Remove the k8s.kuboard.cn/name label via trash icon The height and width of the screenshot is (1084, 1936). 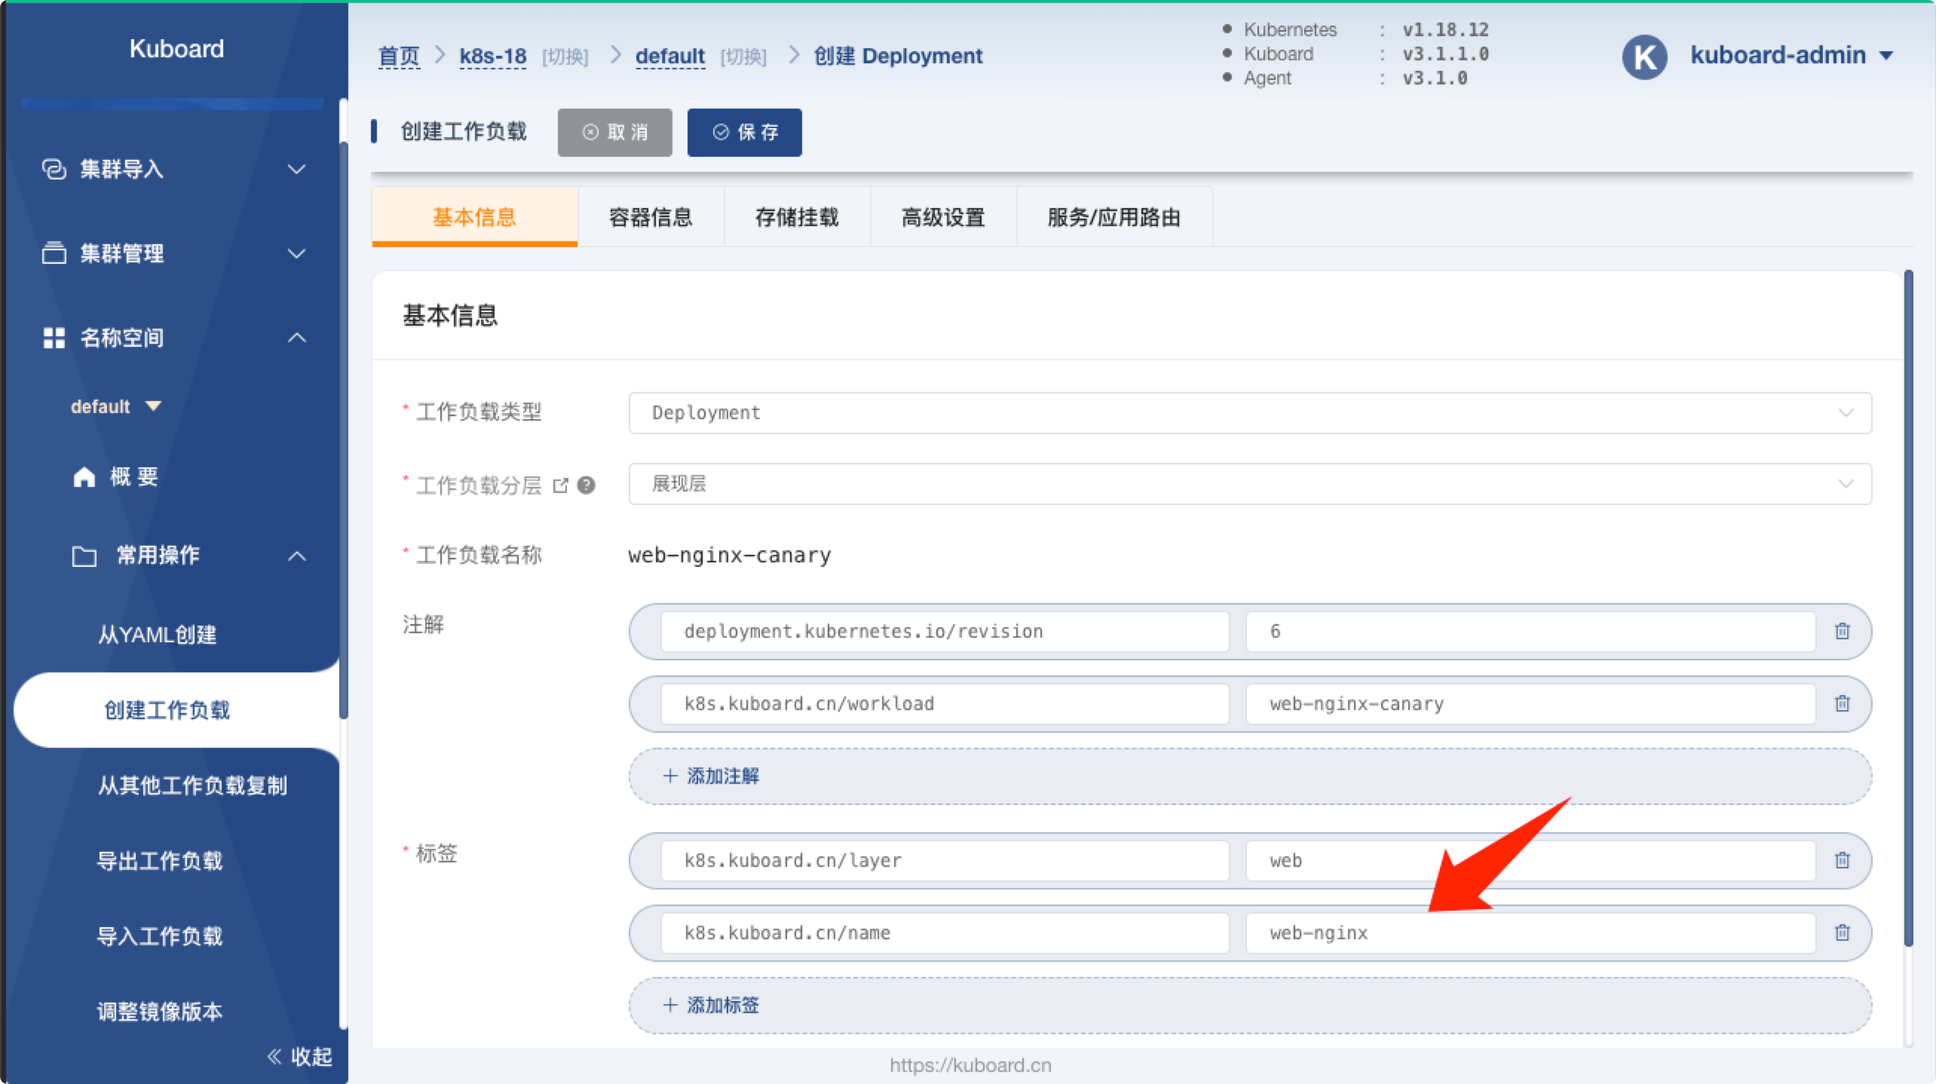pyautogui.click(x=1842, y=932)
